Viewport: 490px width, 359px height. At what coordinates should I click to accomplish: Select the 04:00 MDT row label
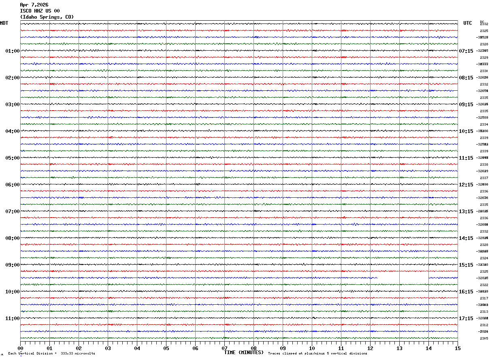click(13, 131)
